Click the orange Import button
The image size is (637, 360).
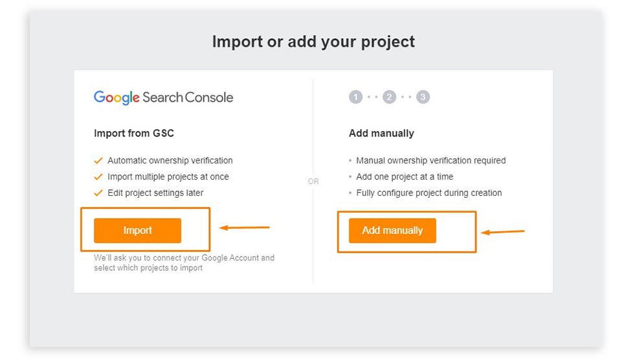tap(137, 230)
